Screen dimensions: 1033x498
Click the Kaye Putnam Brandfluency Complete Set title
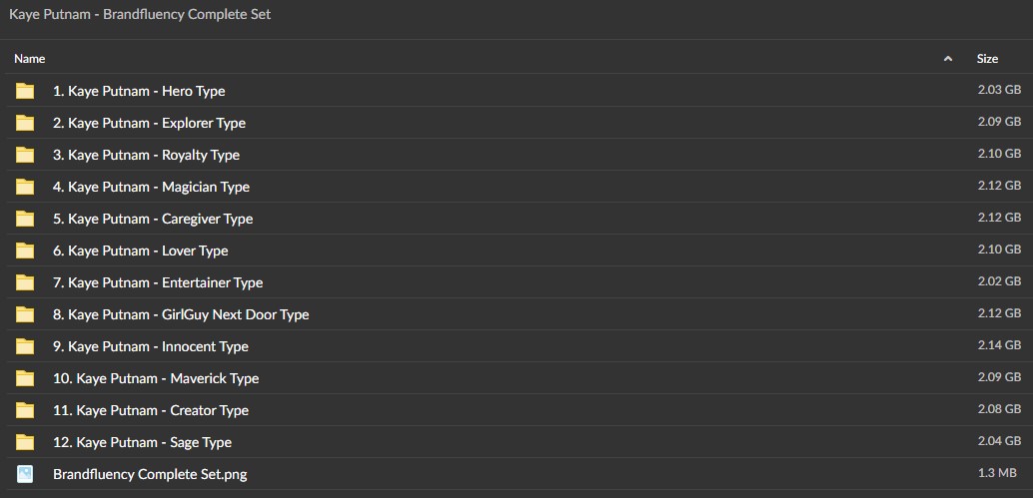pos(140,15)
